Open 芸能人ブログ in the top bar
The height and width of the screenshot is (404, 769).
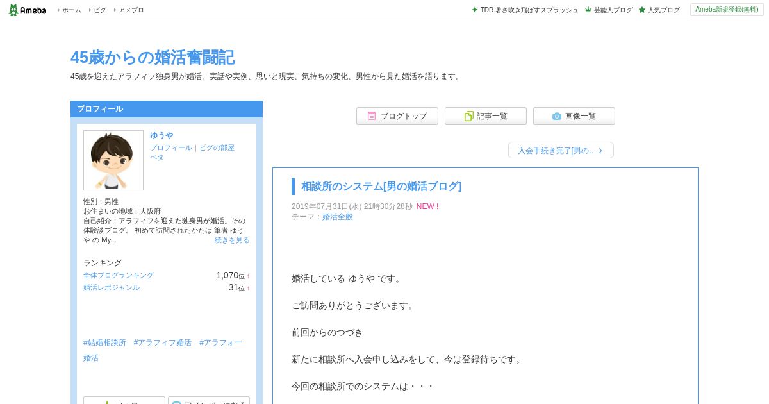[x=613, y=10]
